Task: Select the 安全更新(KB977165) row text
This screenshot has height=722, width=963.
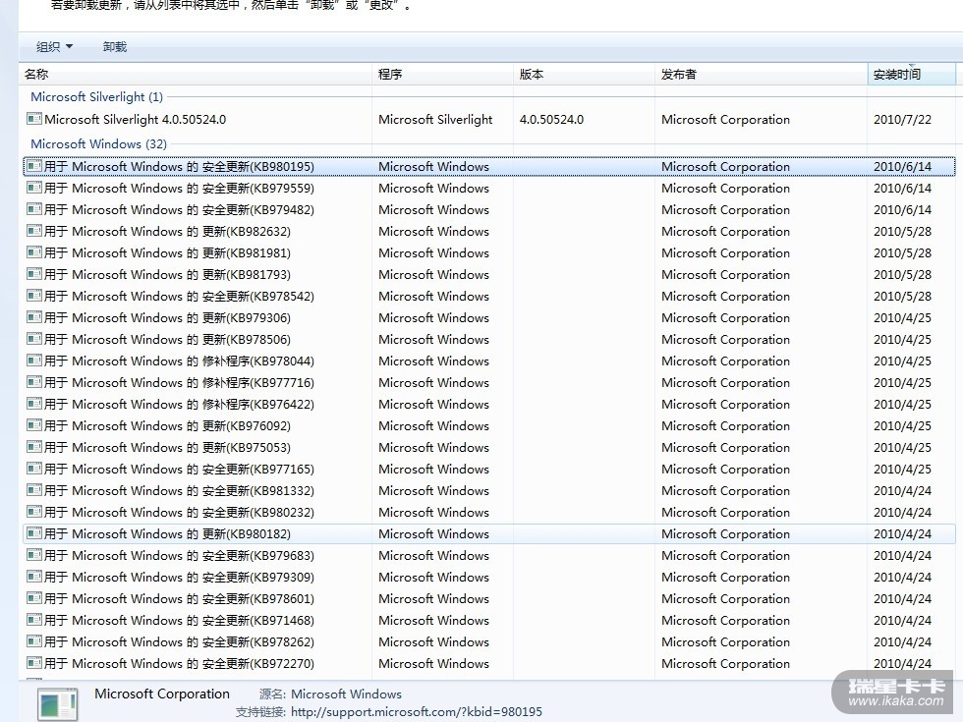Action: (x=179, y=470)
